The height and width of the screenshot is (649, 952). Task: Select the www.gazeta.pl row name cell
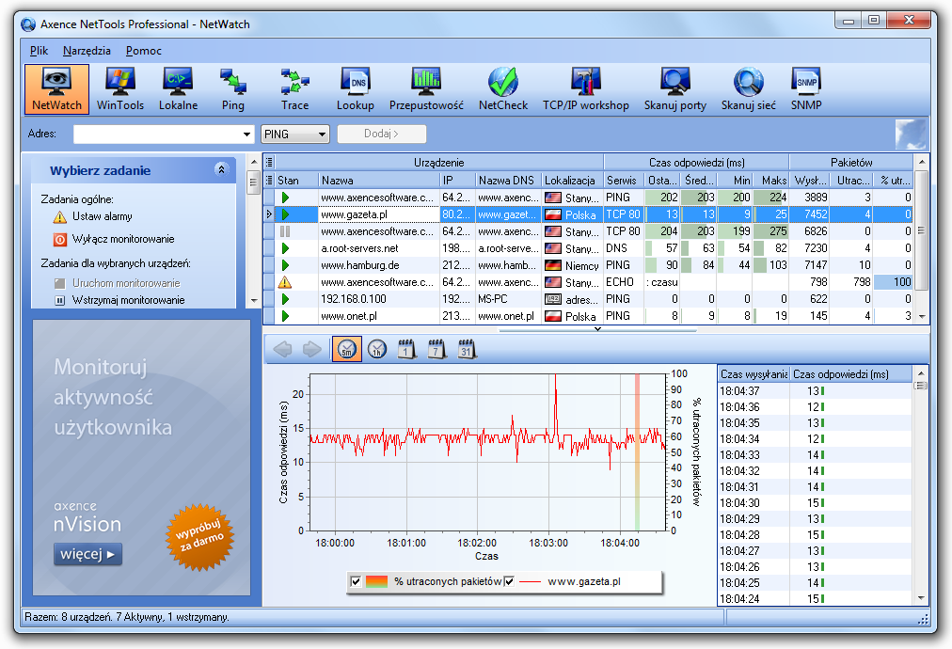coord(379,214)
